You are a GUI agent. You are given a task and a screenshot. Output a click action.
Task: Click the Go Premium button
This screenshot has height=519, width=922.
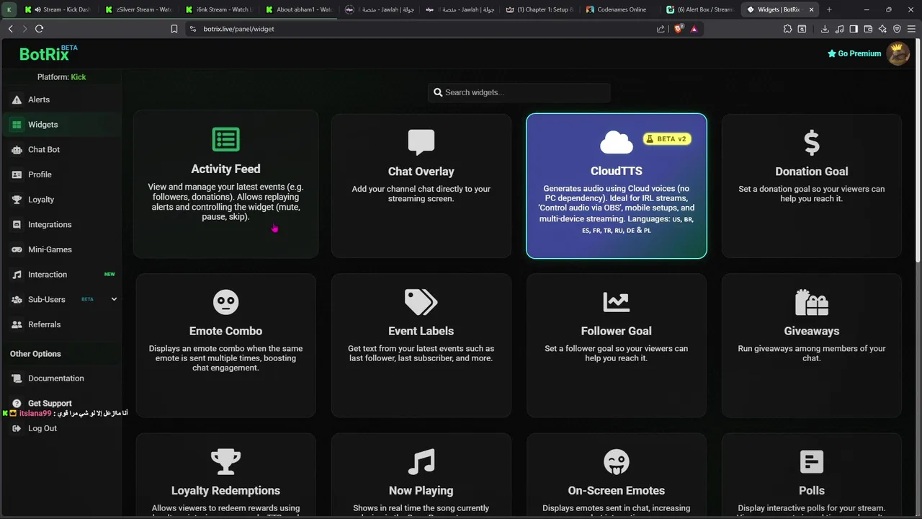(854, 53)
